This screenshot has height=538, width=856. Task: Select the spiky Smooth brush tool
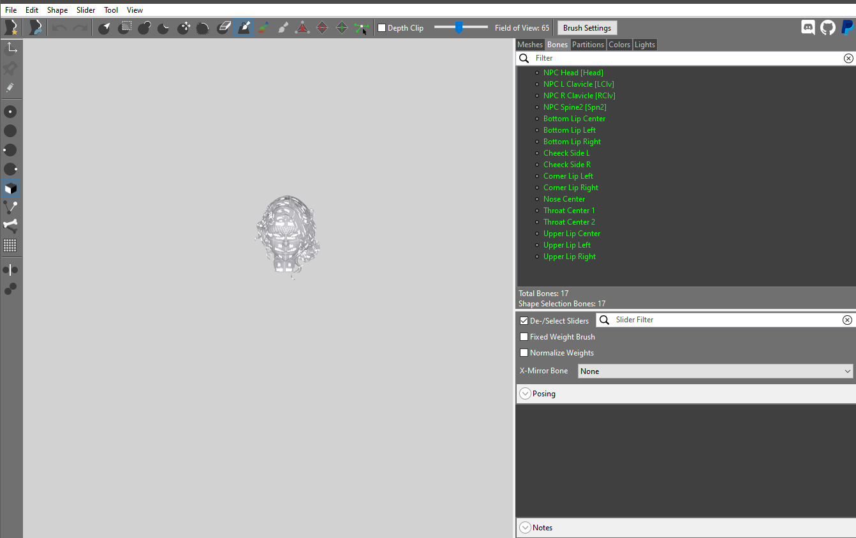pos(203,27)
